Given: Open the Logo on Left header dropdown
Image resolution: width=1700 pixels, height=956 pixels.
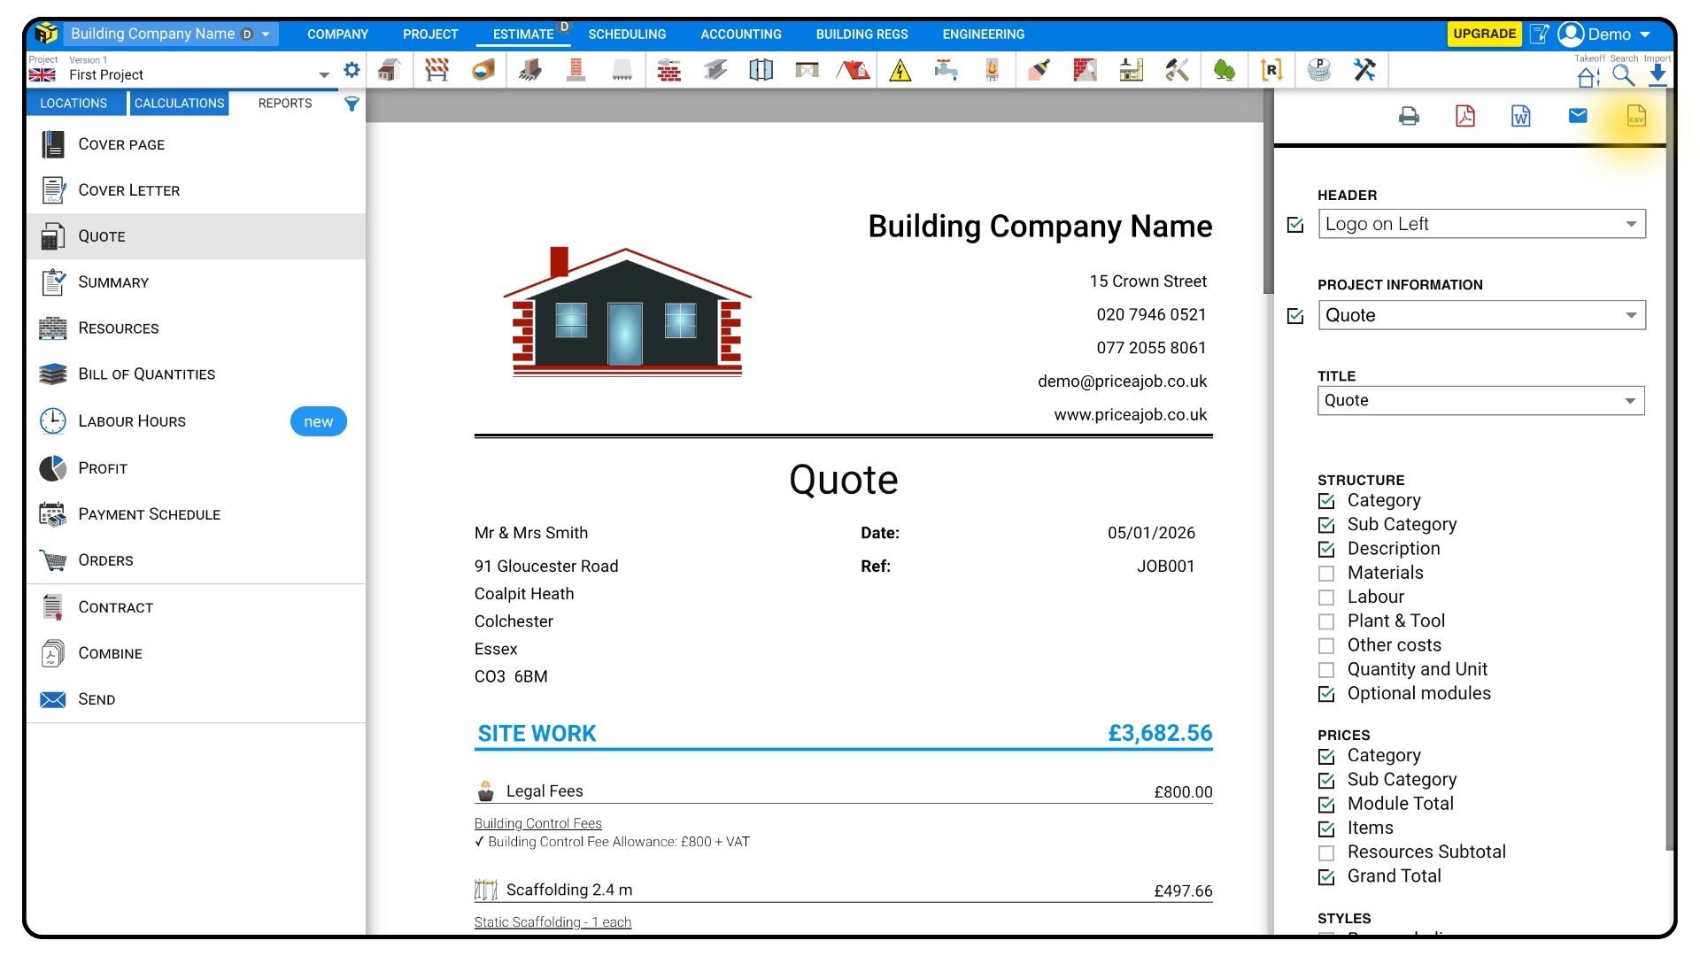Looking at the screenshot, I should (x=1481, y=224).
